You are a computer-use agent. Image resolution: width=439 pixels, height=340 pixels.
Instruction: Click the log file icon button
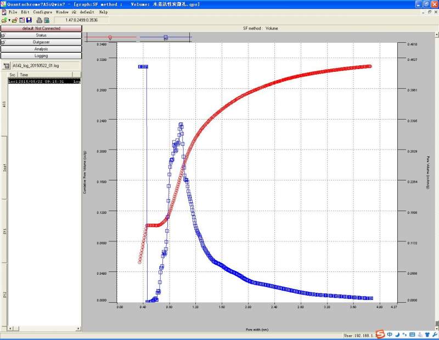coord(7,66)
